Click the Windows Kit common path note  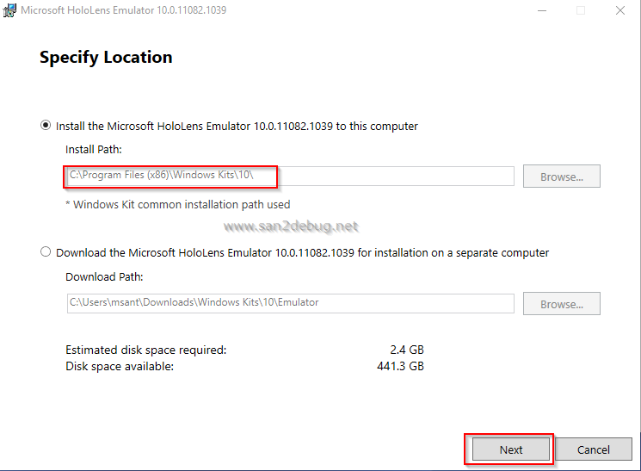point(178,205)
